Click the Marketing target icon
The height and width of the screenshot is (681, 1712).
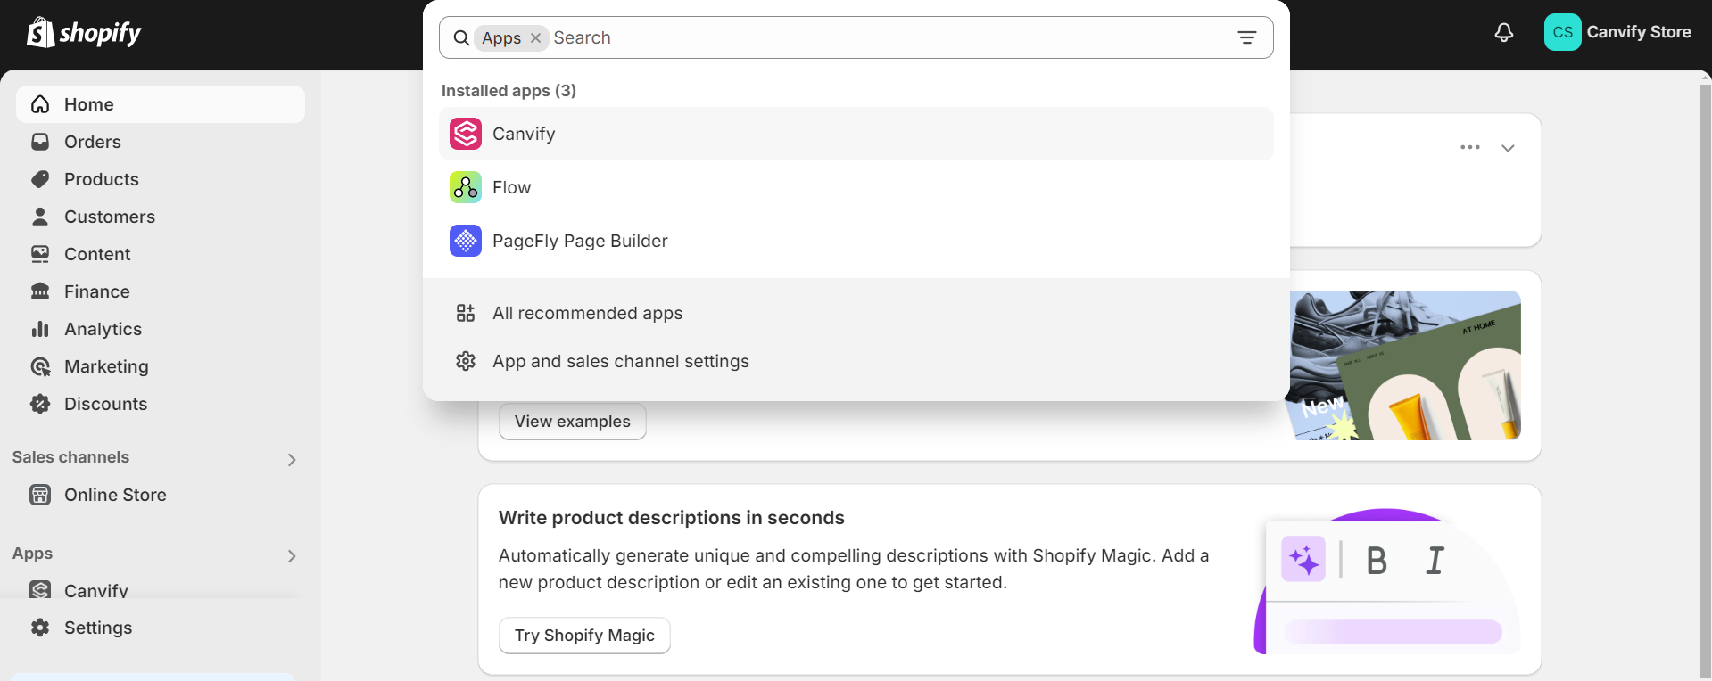pyautogui.click(x=40, y=366)
